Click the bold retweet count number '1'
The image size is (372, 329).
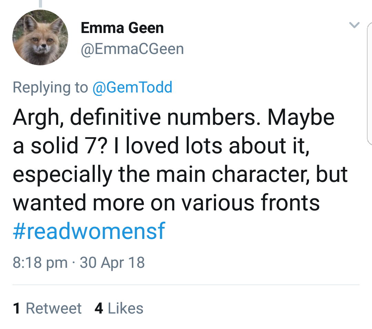pyautogui.click(x=17, y=308)
